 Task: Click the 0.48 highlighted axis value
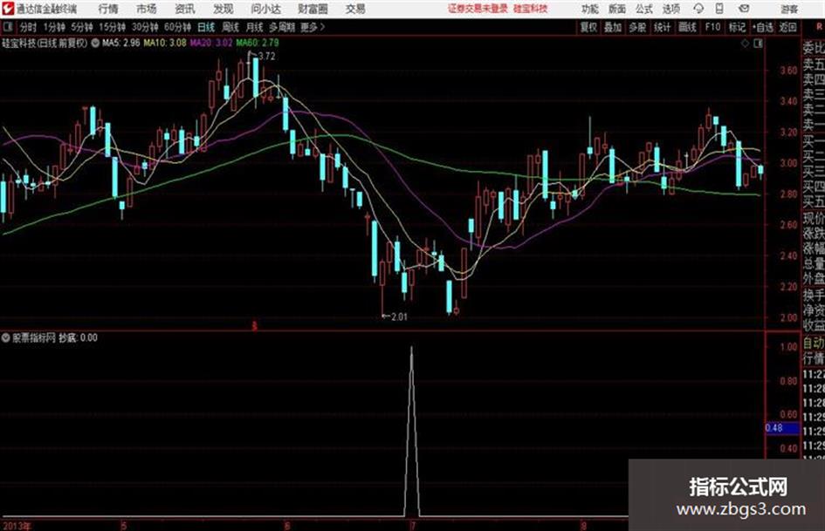[x=782, y=428]
